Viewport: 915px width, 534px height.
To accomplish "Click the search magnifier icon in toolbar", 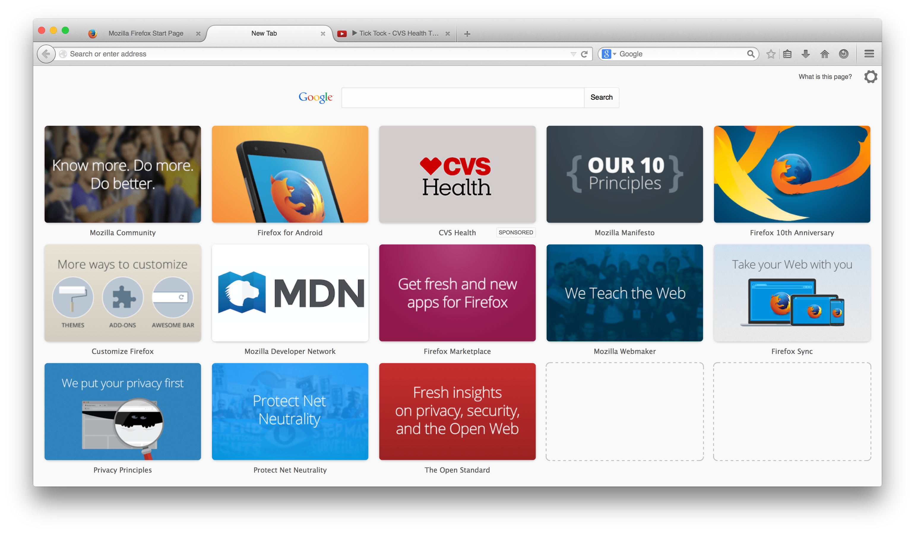I will 751,54.
